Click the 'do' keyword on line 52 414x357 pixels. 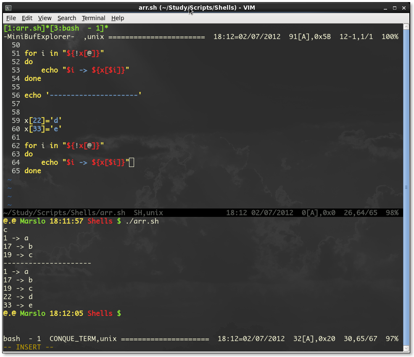29,62
